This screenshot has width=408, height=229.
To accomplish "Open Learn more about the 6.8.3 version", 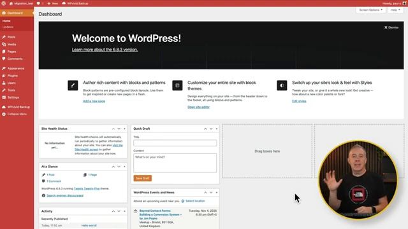I will (x=105, y=50).
